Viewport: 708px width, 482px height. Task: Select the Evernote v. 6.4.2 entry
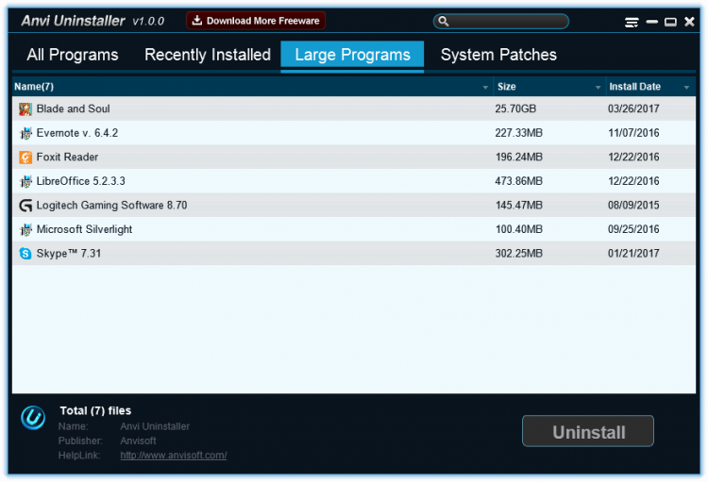[354, 133]
